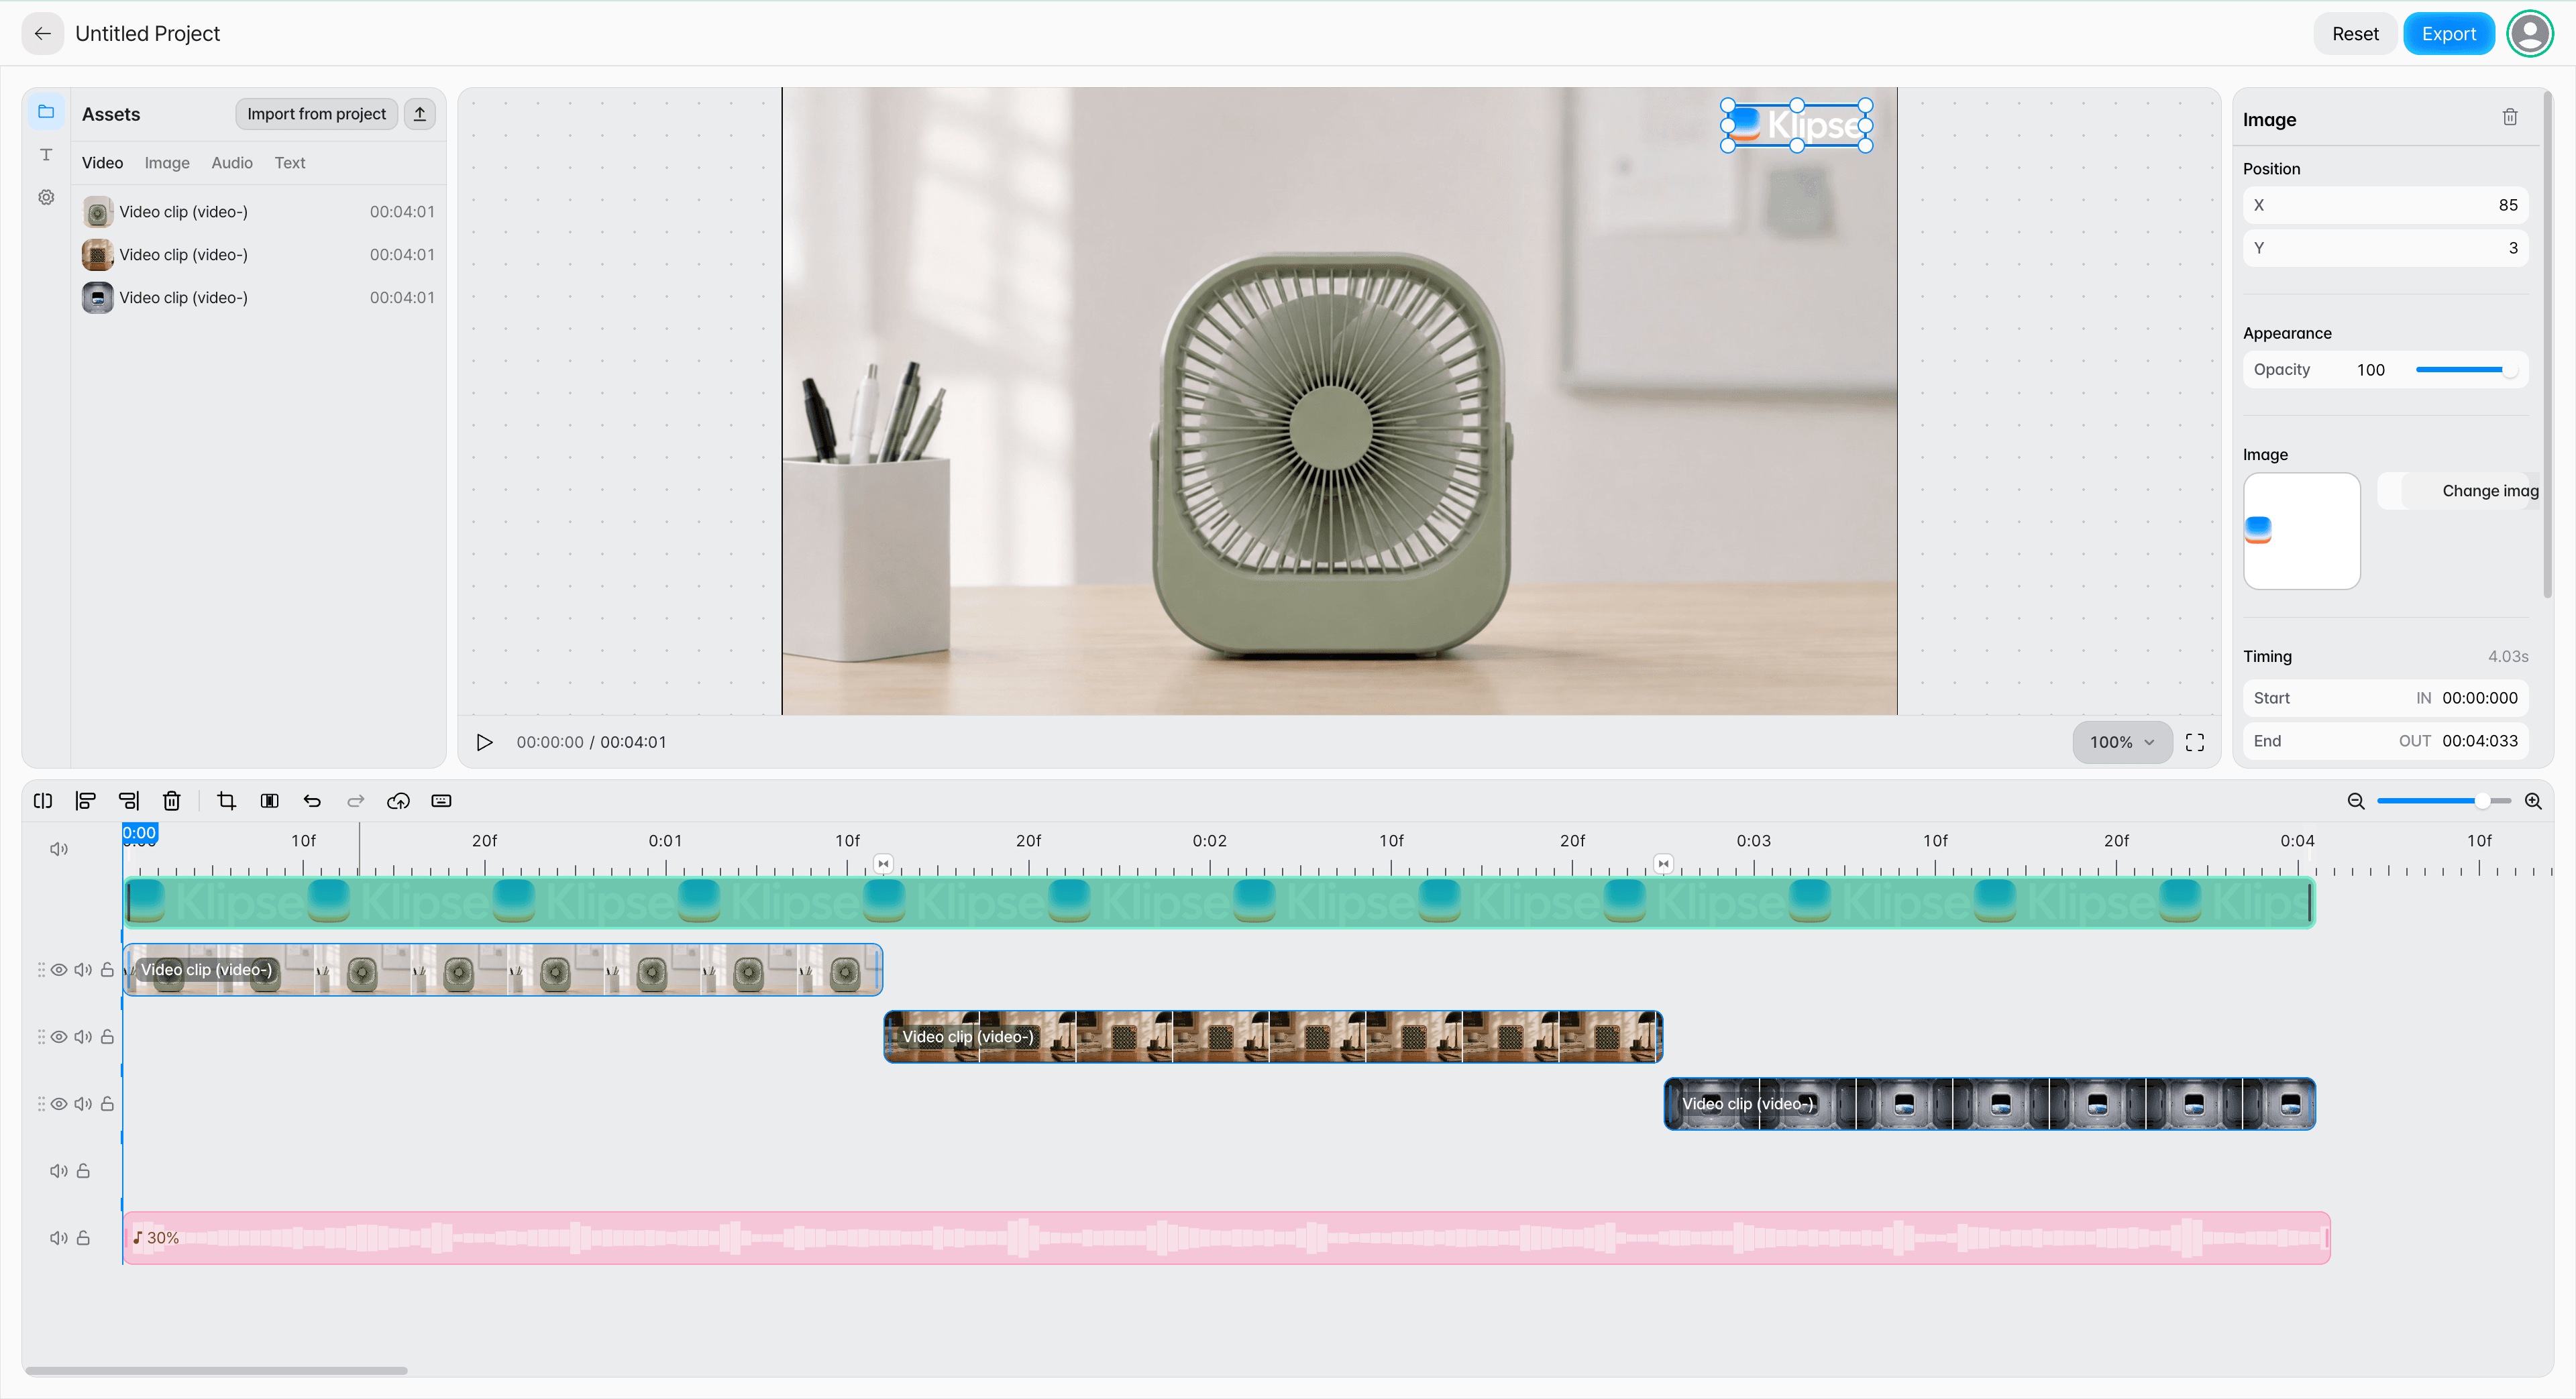Switch to the Text assets tab
This screenshot has height=1399, width=2576.
(x=290, y=162)
